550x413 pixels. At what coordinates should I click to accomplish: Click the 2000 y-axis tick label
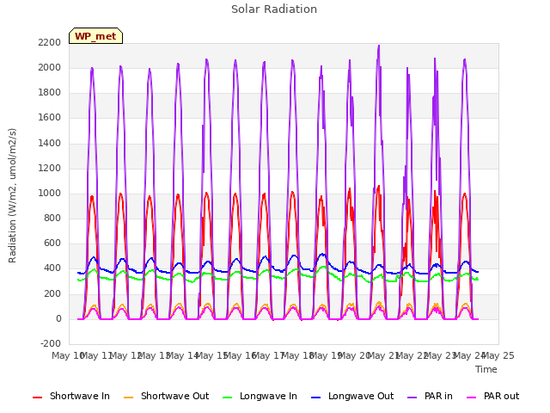click(x=50, y=67)
